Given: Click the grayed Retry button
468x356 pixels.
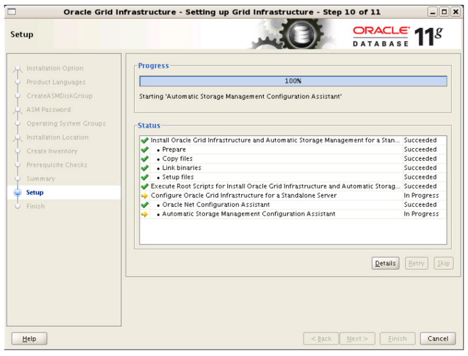Looking at the screenshot, I should [x=416, y=263].
